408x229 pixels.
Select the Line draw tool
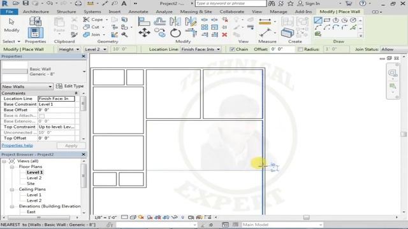317,20
